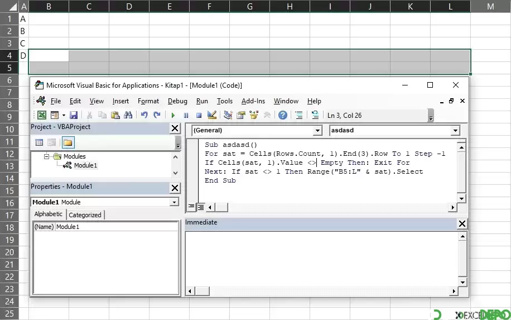This screenshot has height=320, width=511.
Task: Close the Properties - Module1 pane
Action: tap(175, 188)
